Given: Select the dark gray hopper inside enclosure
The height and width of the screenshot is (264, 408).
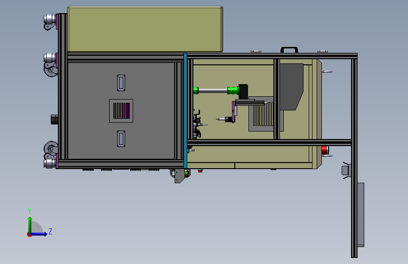Looking at the screenshot, I should (291, 87).
